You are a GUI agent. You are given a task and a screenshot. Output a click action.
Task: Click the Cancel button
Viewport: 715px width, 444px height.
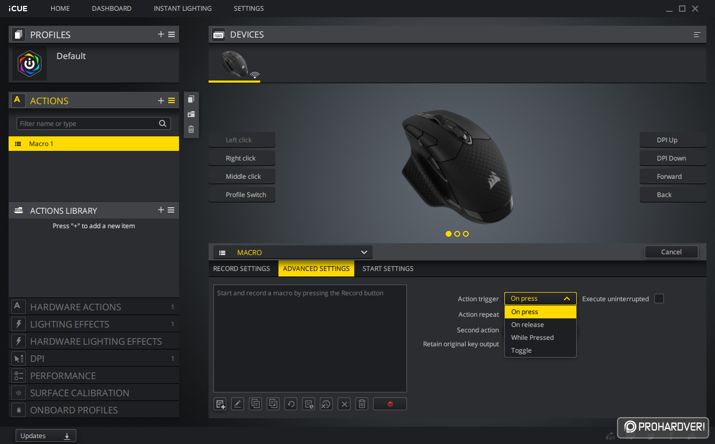pyautogui.click(x=671, y=252)
